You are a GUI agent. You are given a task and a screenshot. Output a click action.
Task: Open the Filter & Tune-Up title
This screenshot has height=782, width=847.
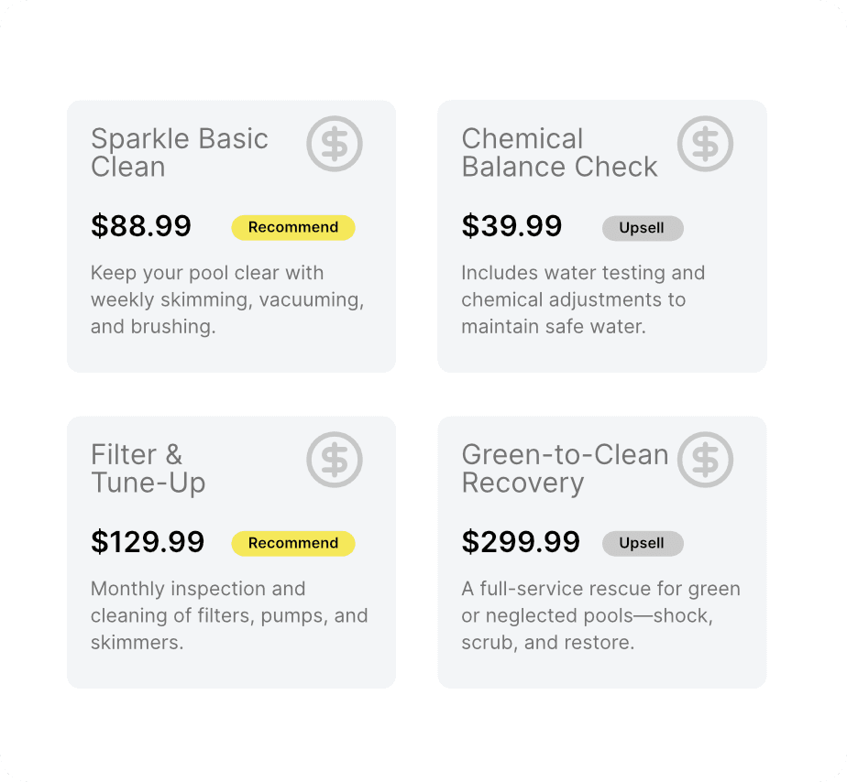click(148, 469)
